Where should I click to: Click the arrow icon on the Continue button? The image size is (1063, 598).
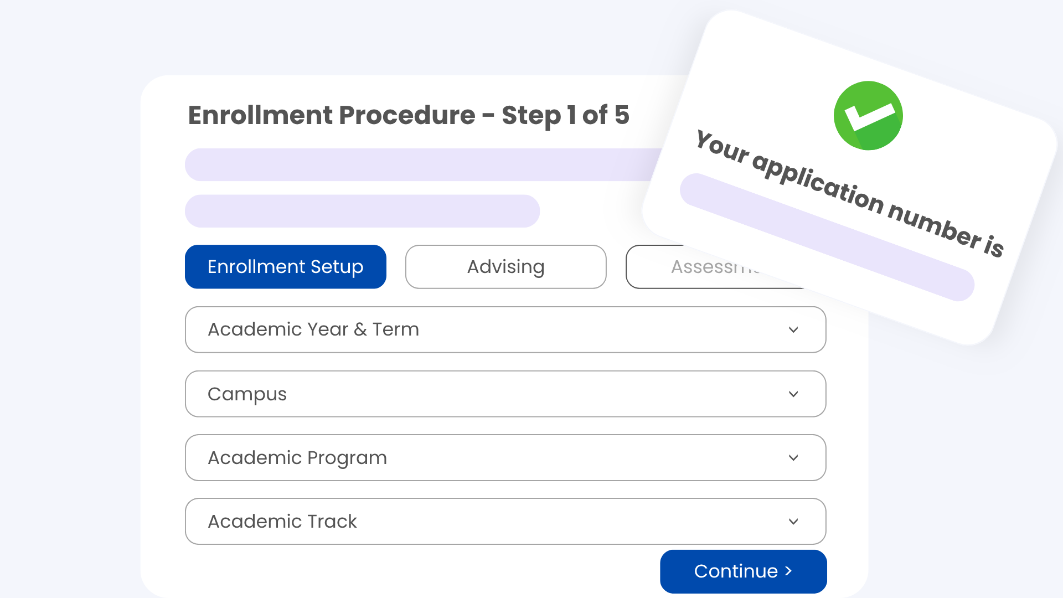pyautogui.click(x=789, y=571)
